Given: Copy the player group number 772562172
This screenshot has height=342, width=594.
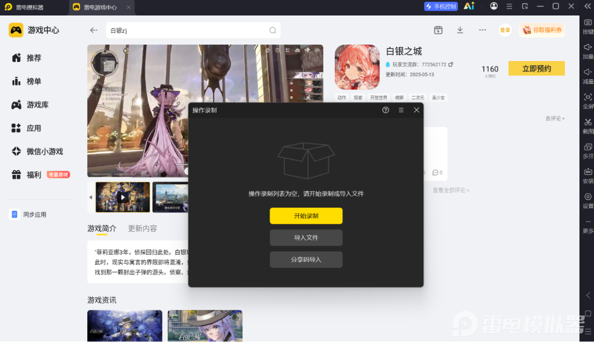Looking at the screenshot, I should [x=451, y=64].
